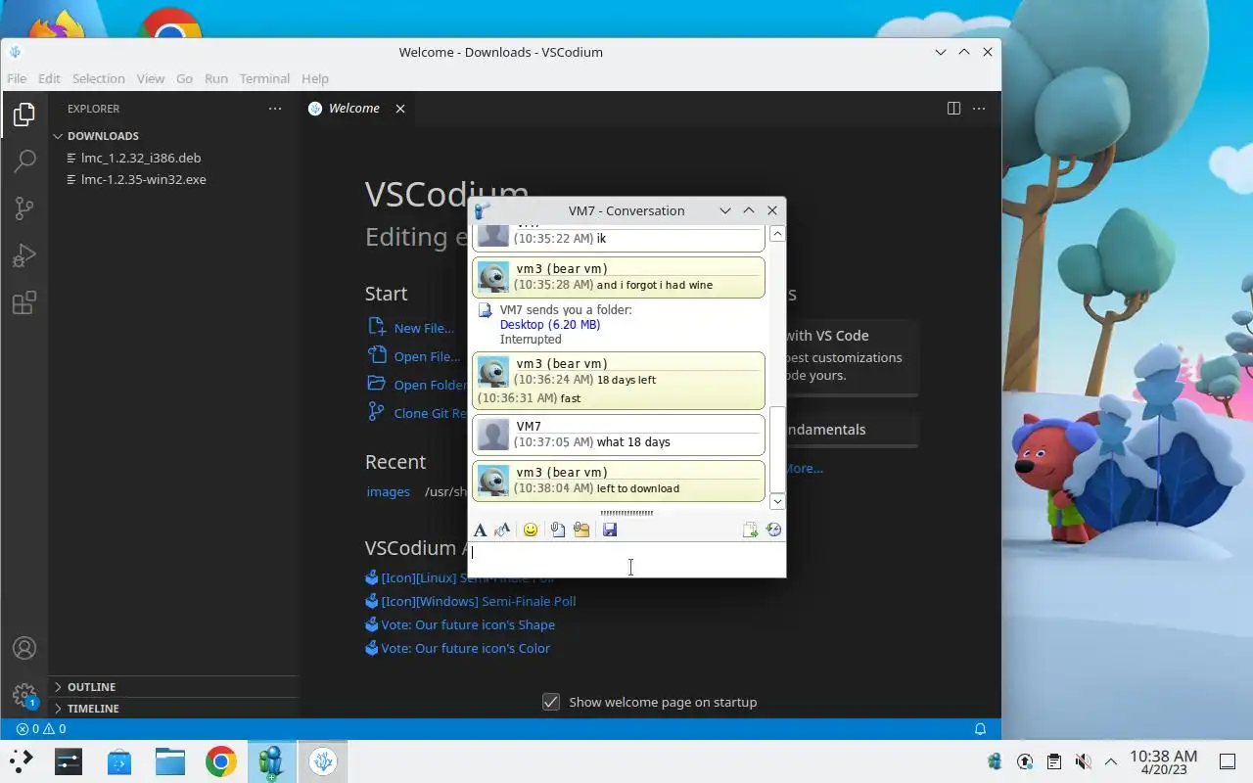
Task: Open Vote: Our future icon's Shape link
Action: click(x=468, y=625)
